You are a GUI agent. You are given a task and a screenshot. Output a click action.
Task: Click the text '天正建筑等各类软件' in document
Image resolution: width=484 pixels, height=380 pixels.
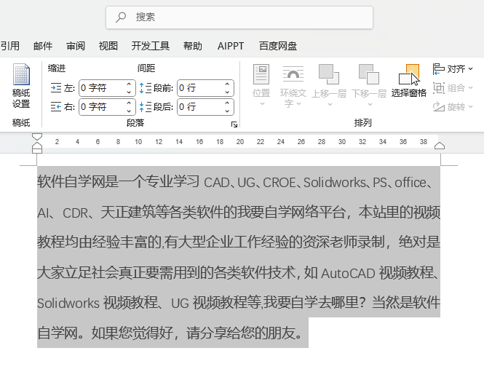point(162,213)
